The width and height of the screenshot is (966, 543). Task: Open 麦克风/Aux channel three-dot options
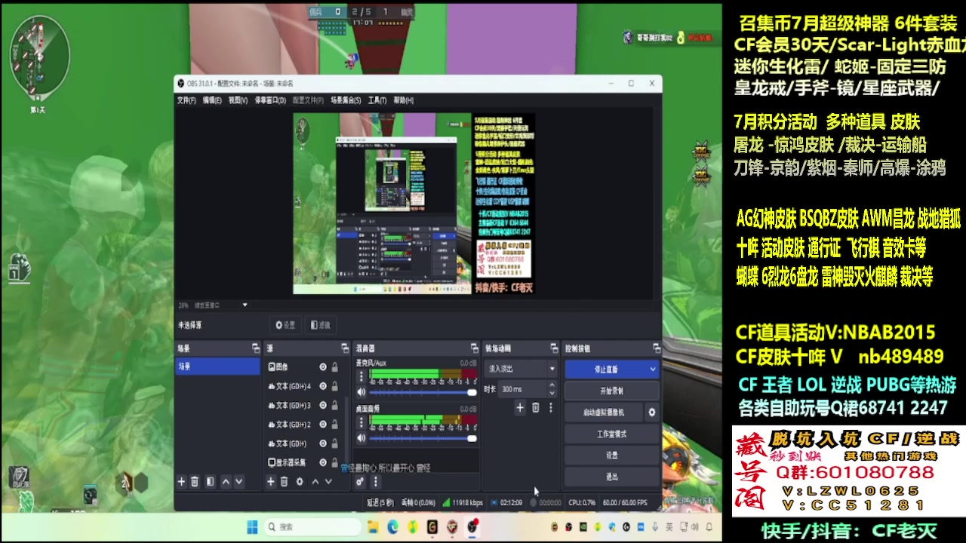(x=361, y=376)
